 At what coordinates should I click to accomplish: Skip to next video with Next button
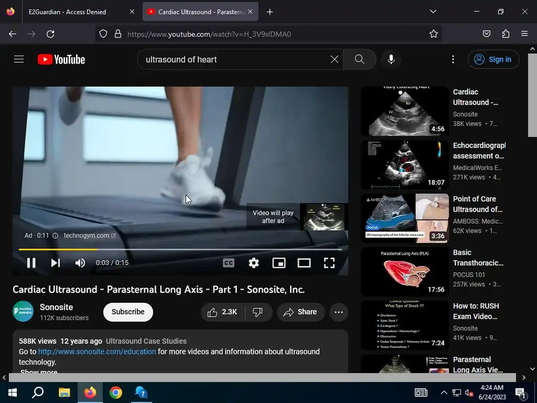click(56, 263)
